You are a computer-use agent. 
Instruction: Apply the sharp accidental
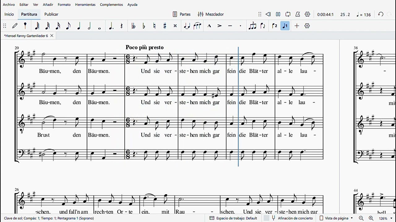tap(165, 26)
